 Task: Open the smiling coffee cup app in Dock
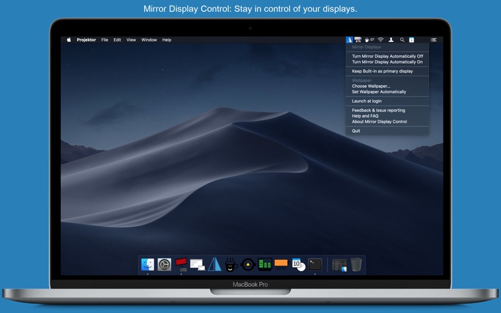pos(231,264)
